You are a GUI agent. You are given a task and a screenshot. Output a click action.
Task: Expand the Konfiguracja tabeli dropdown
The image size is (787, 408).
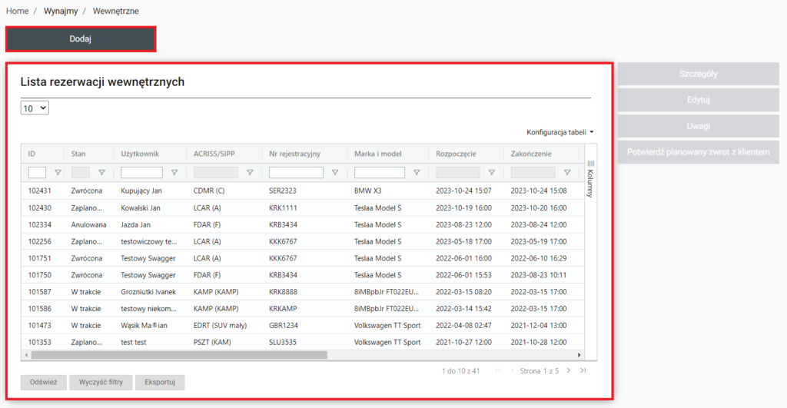[560, 132]
